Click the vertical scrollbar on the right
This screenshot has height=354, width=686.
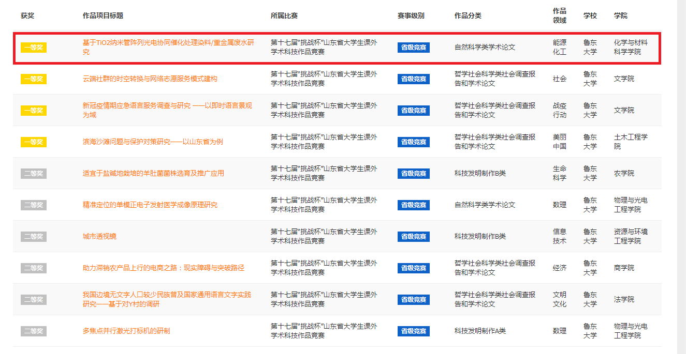pos(682,177)
